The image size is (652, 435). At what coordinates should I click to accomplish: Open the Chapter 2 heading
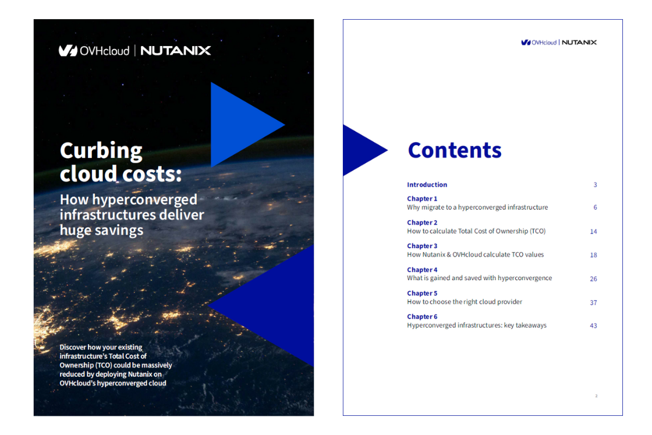422,222
